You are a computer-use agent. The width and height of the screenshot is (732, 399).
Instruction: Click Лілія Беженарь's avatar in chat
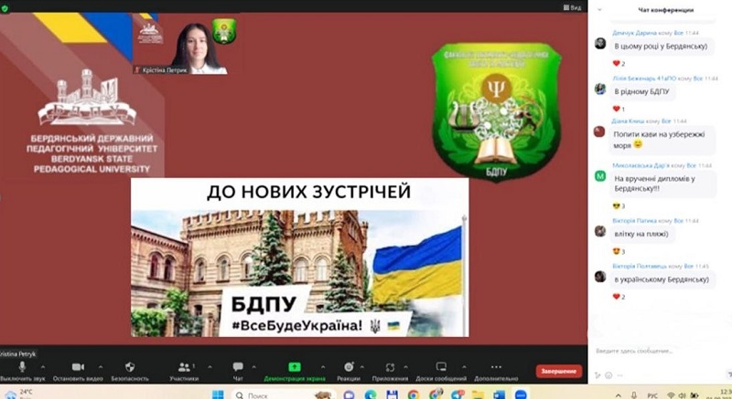(x=600, y=89)
